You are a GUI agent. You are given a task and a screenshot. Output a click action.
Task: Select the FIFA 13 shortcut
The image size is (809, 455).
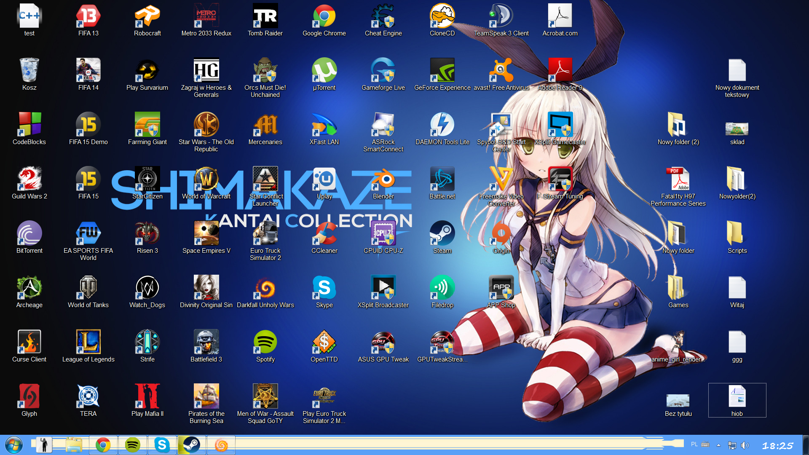tap(88, 20)
